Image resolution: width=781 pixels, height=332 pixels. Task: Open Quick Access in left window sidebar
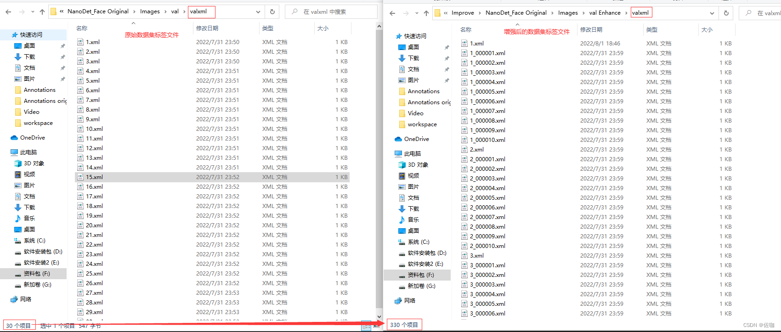pos(31,34)
